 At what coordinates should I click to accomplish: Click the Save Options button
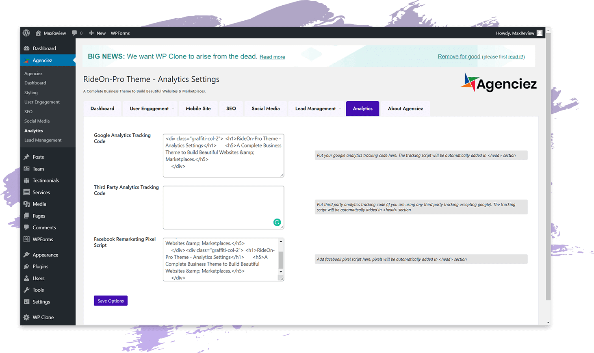click(x=111, y=301)
